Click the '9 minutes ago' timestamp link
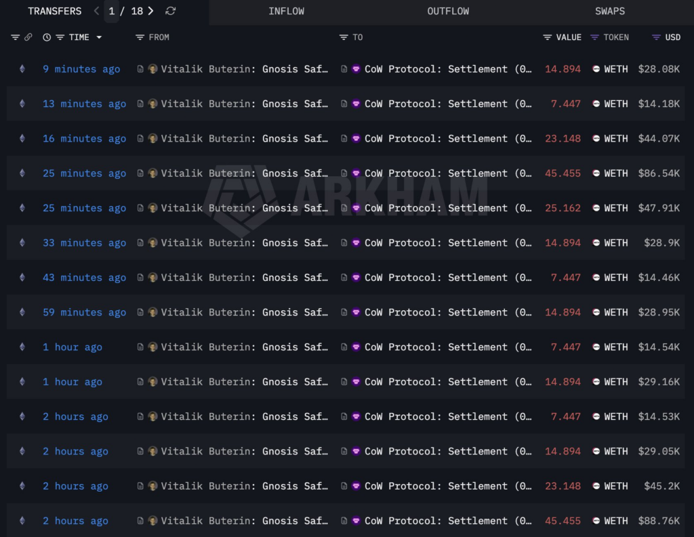 (81, 68)
